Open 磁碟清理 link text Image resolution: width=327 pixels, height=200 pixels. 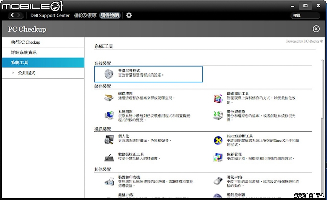click(x=125, y=94)
